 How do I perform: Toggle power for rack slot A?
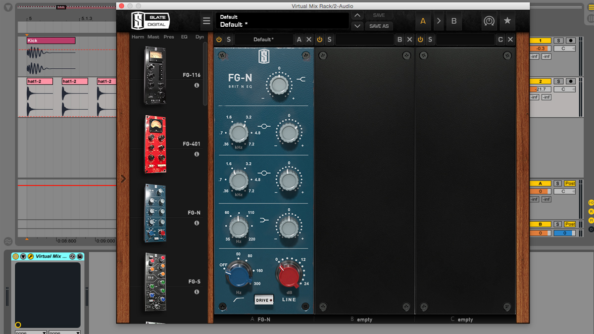(x=219, y=40)
